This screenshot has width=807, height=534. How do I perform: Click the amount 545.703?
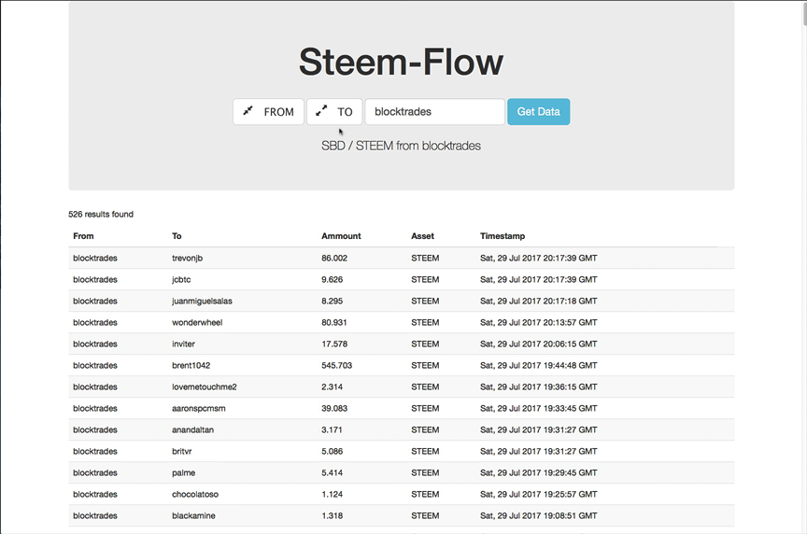point(336,365)
